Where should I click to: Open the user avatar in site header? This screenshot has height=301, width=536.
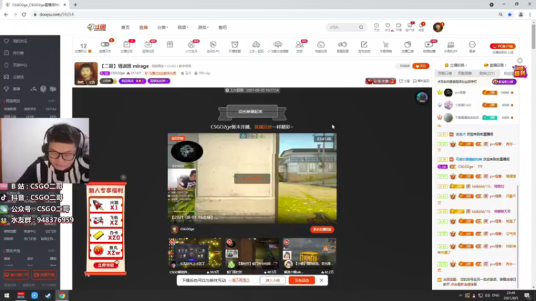[x=438, y=27]
